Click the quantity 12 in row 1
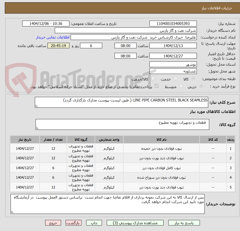240x231 pixels. tap(53, 148)
